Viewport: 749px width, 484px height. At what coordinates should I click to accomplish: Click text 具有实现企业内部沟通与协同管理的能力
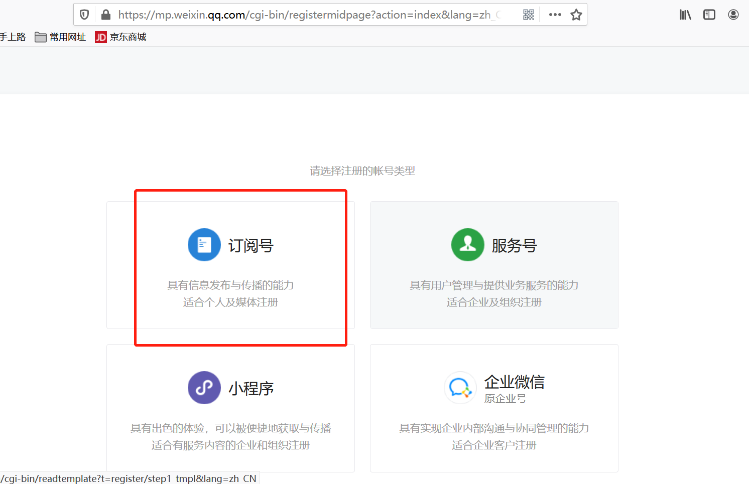click(x=494, y=428)
